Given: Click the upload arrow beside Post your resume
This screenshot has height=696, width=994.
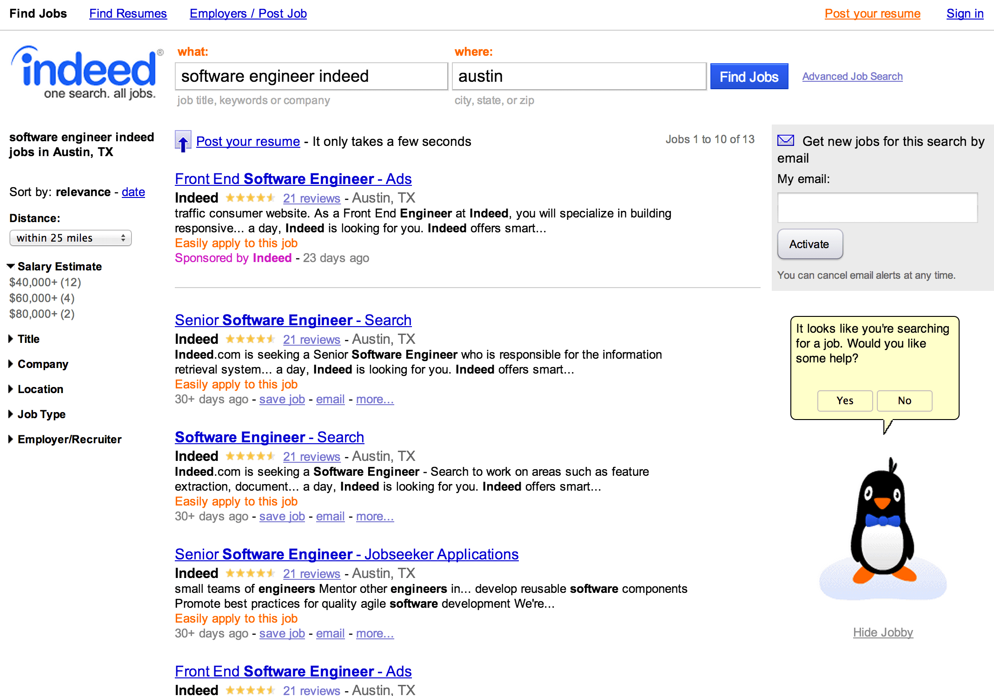Looking at the screenshot, I should [x=183, y=141].
